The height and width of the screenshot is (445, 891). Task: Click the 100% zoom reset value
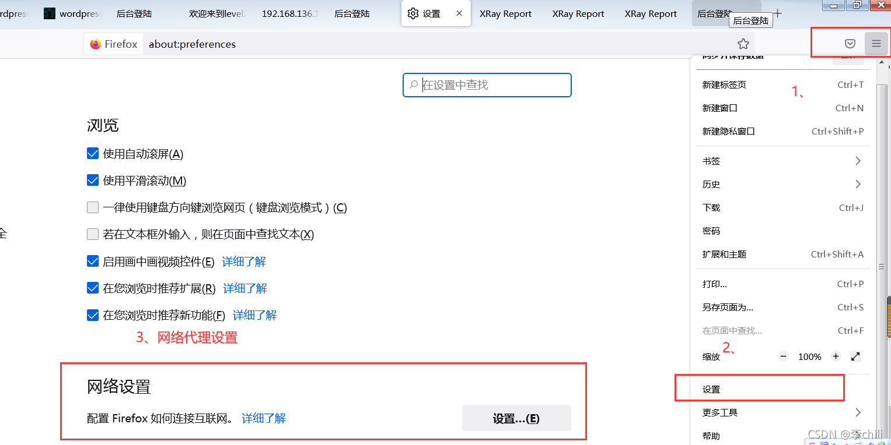pos(810,356)
